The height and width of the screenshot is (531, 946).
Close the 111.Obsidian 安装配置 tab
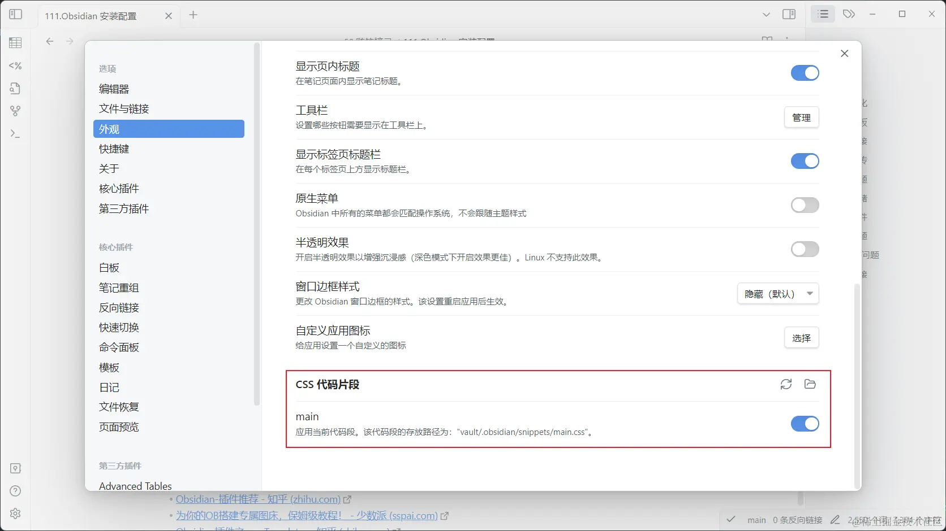coord(169,16)
